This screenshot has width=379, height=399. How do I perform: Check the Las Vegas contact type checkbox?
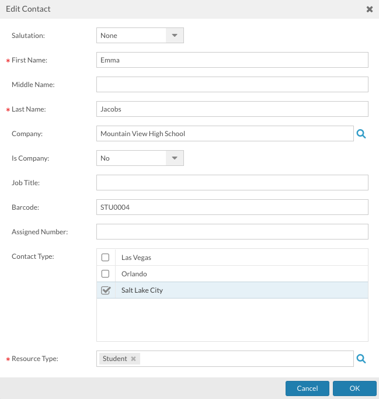tap(106, 257)
